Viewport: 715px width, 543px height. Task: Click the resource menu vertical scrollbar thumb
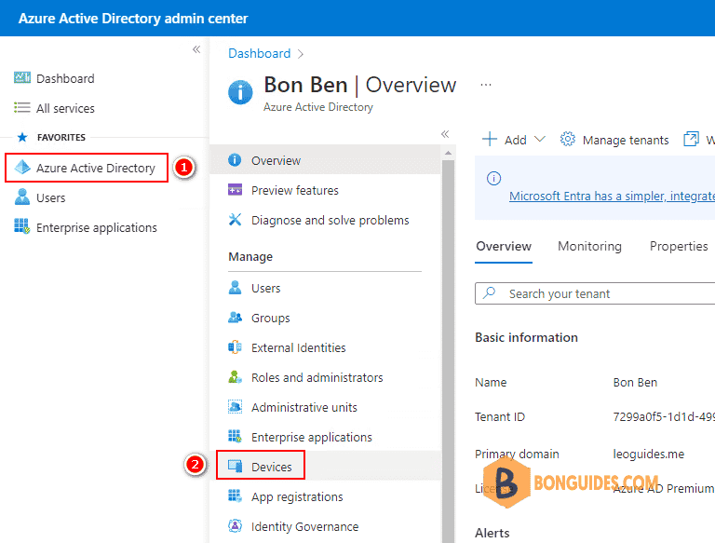tap(448, 351)
